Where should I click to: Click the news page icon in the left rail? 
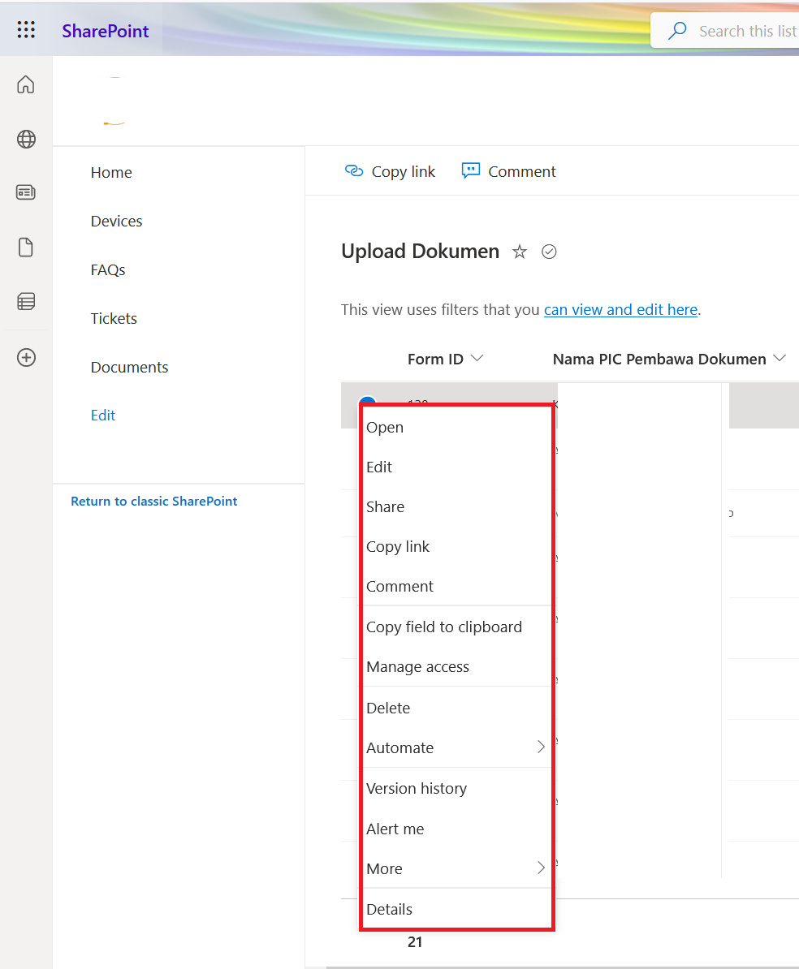pos(25,192)
